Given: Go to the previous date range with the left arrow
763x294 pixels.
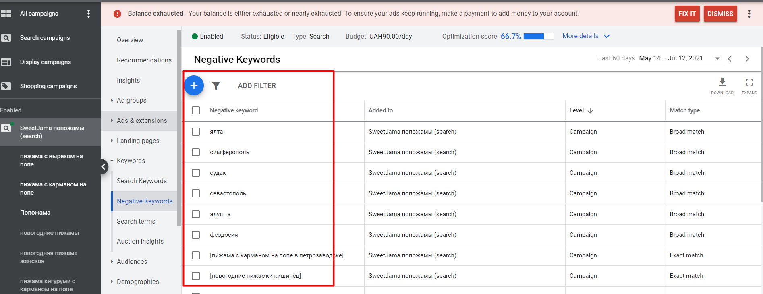Looking at the screenshot, I should [730, 59].
